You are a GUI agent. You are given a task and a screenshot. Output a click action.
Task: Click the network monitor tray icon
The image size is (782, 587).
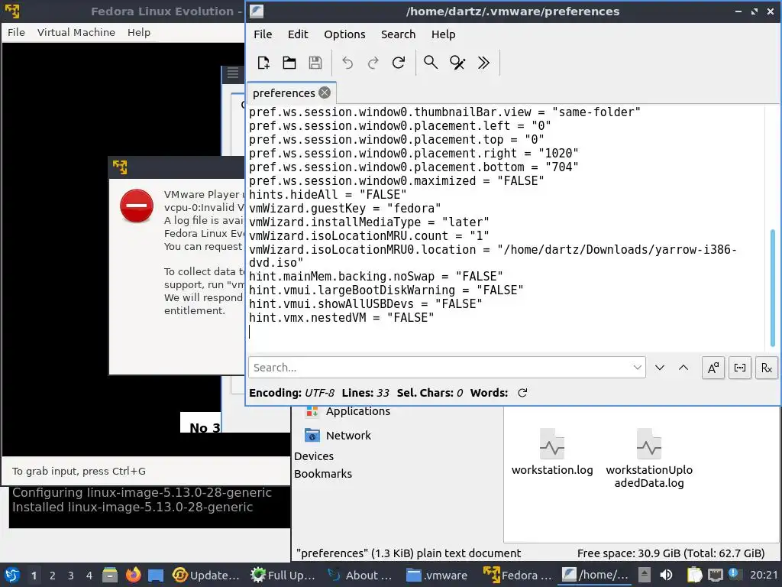pyautogui.click(x=715, y=575)
